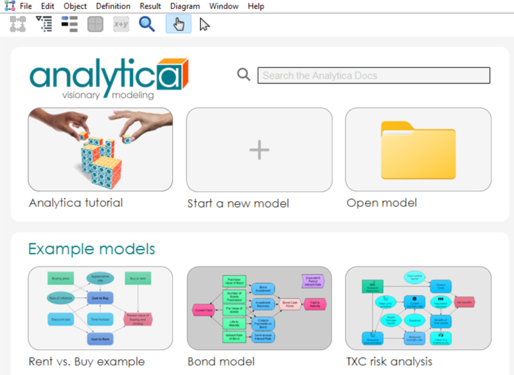Open the Diagram menu
The height and width of the screenshot is (375, 514).
point(185,6)
